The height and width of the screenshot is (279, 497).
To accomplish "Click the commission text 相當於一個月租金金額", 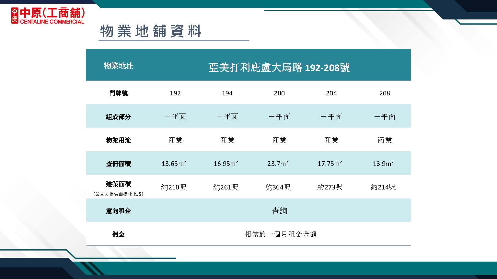I will (280, 234).
